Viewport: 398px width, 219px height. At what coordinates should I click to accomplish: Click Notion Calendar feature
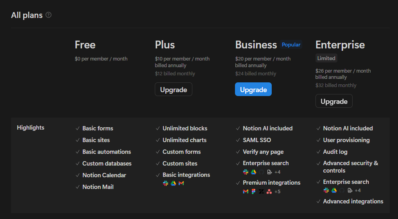point(104,175)
